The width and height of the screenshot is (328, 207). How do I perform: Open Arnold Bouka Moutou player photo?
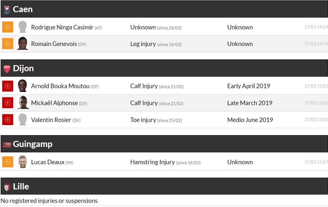22,86
